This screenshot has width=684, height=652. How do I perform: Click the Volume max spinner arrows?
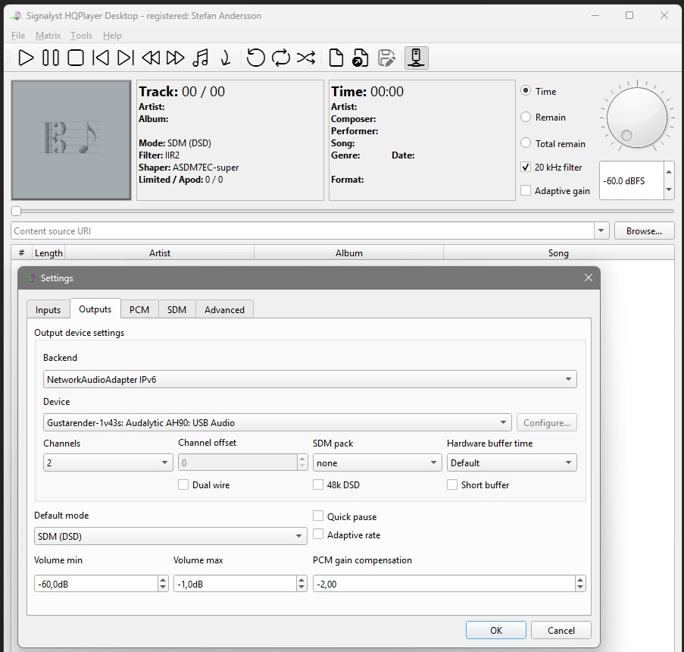pos(301,584)
